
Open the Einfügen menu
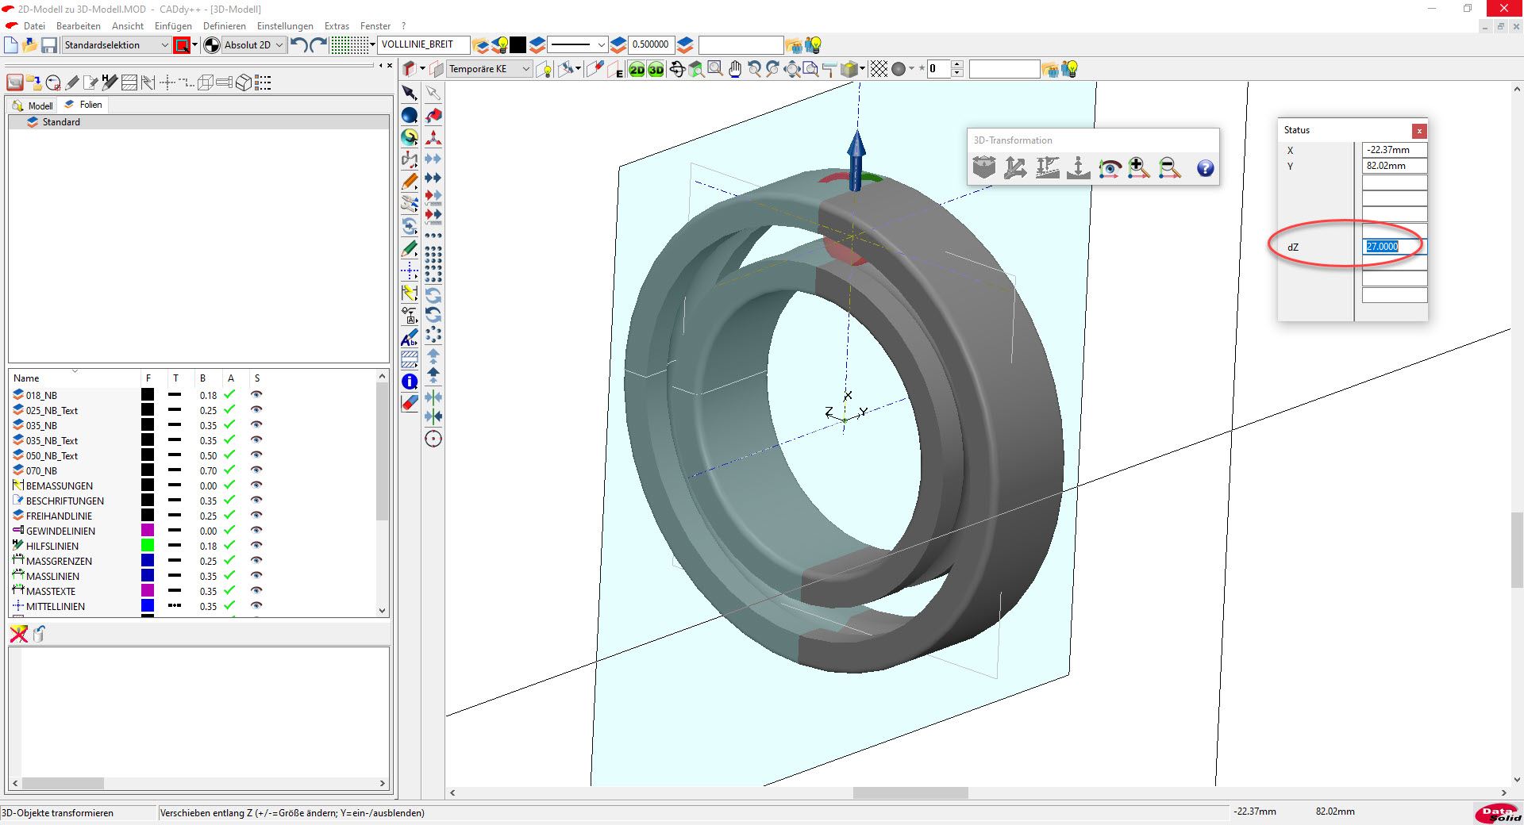coord(173,26)
